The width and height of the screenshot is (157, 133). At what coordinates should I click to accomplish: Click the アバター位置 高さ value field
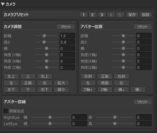144,42
